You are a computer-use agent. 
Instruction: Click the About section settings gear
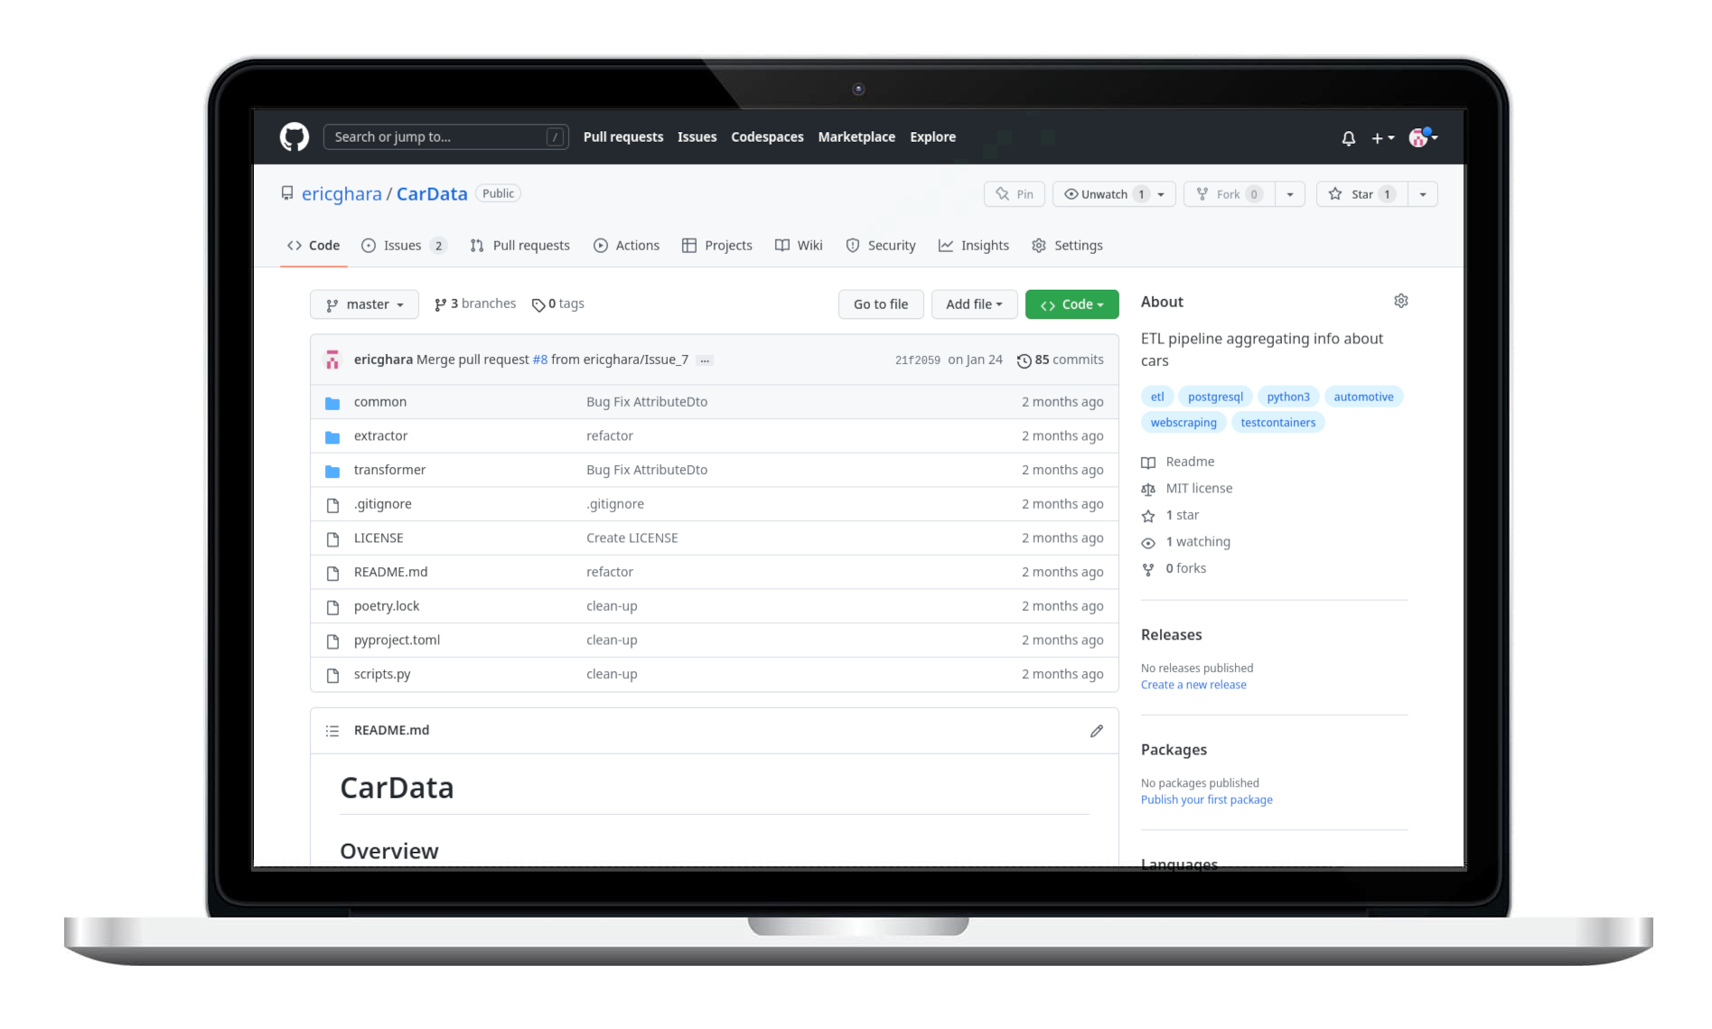click(1400, 301)
